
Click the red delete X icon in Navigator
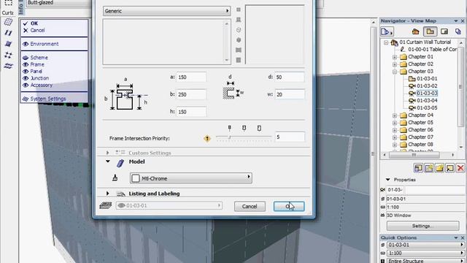(x=460, y=168)
